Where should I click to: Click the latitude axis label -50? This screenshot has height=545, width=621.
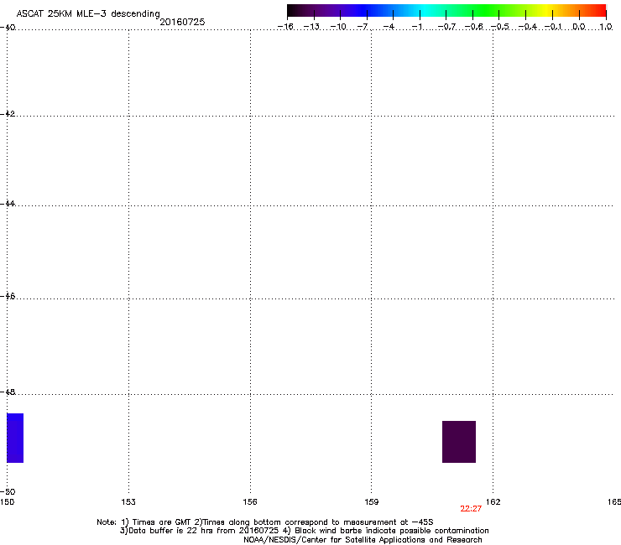pyautogui.click(x=8, y=492)
